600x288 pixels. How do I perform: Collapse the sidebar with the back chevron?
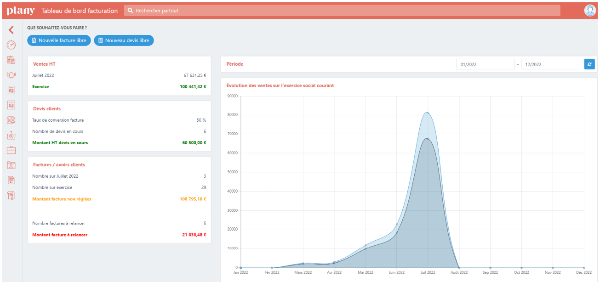coord(11,30)
